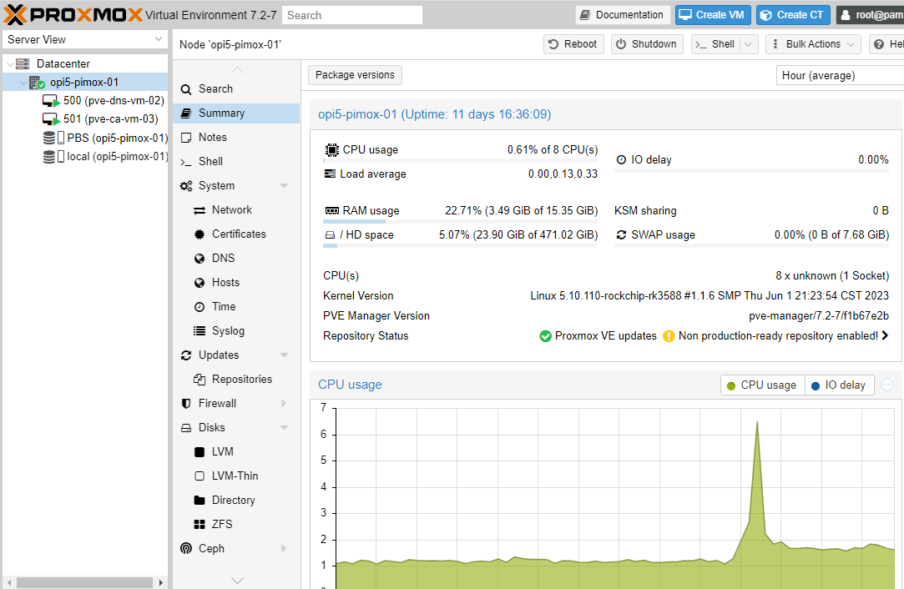Click the side menu top chevron
The width and height of the screenshot is (904, 589).
[x=237, y=70]
